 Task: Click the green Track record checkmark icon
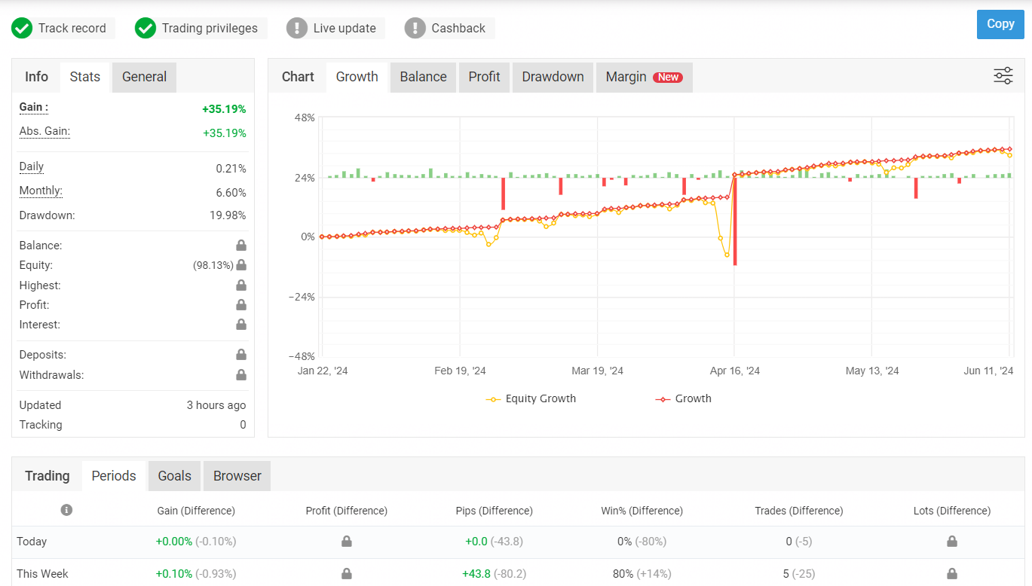(x=22, y=29)
